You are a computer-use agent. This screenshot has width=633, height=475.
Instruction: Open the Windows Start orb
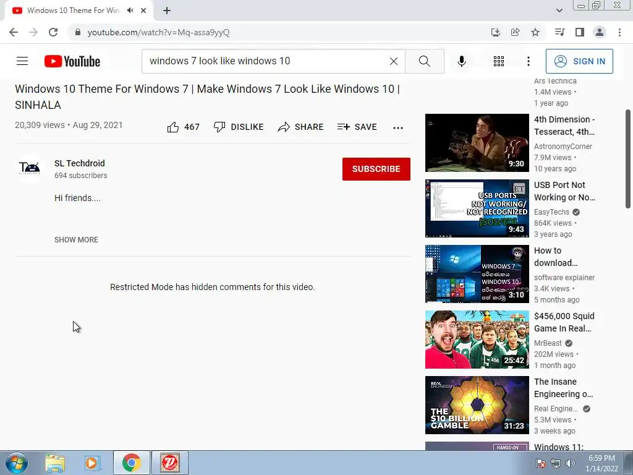[x=17, y=463]
